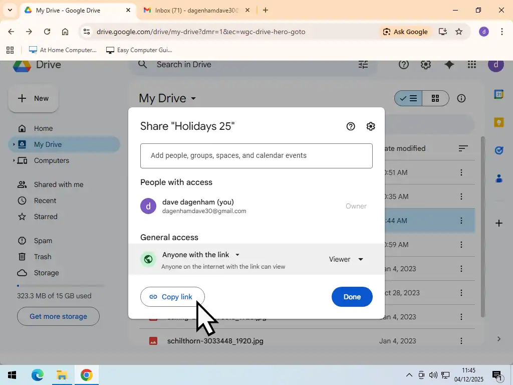Click the help icon in the share dialog
This screenshot has width=513, height=385.
pos(350,126)
